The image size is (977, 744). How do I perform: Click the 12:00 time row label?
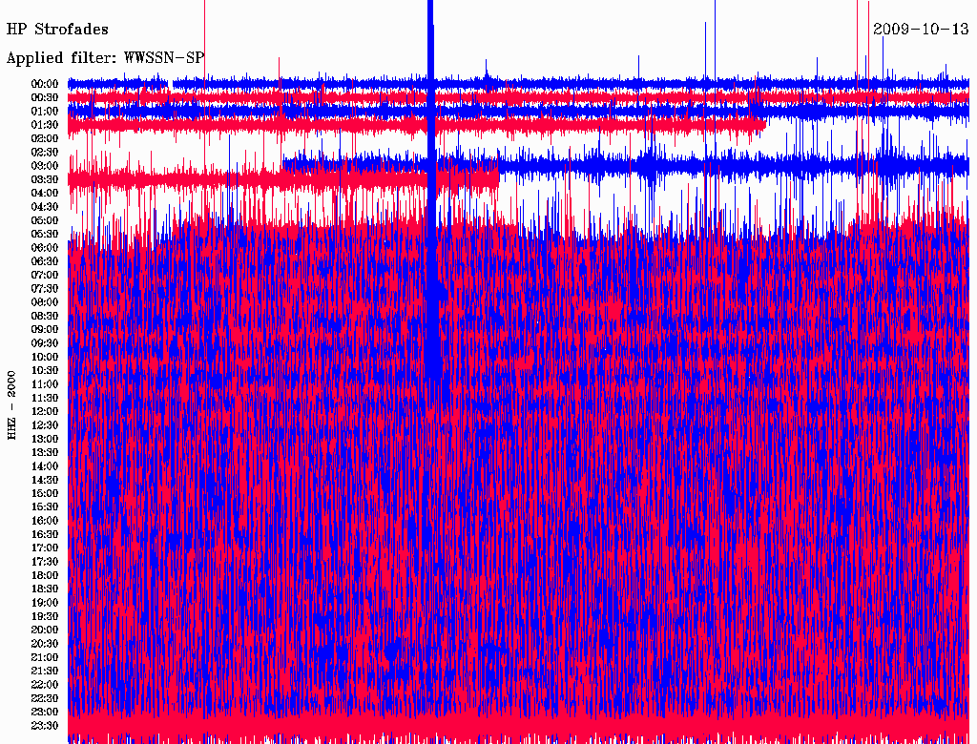coord(46,412)
